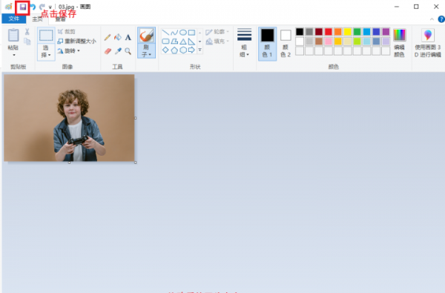Switch to the View ribbon tab
This screenshot has height=293, width=445.
tap(60, 19)
